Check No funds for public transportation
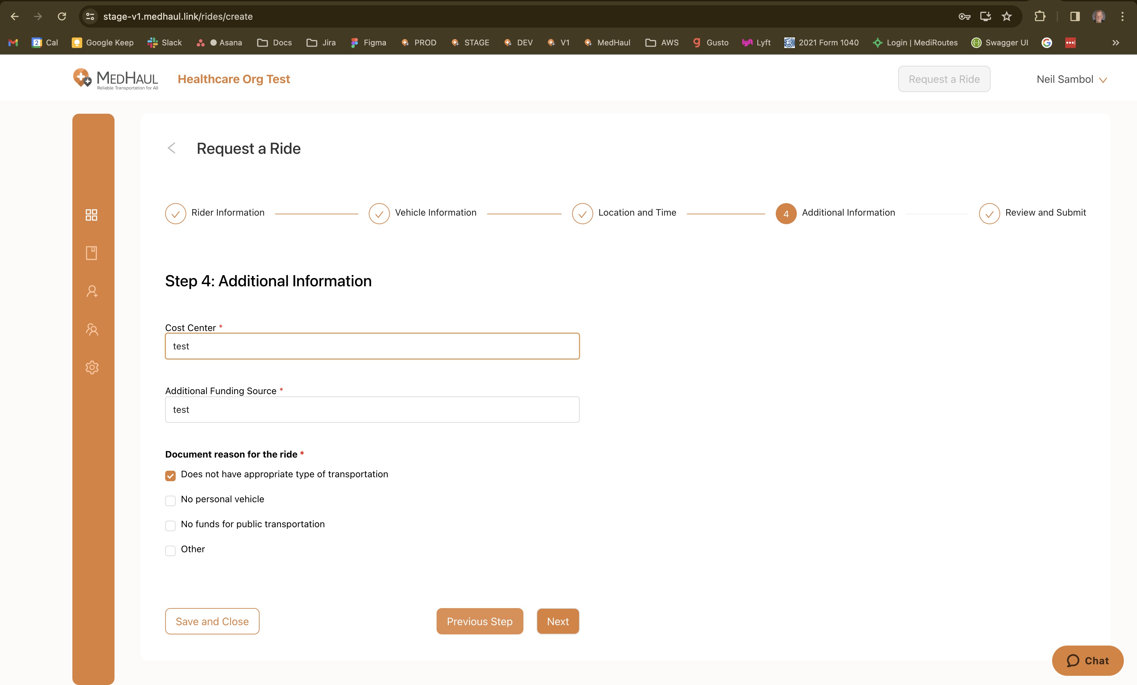Viewport: 1137px width, 685px height. tap(170, 526)
